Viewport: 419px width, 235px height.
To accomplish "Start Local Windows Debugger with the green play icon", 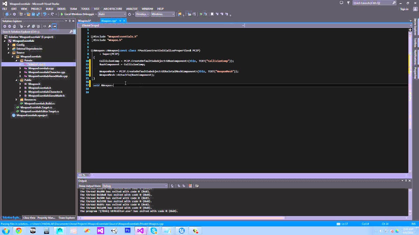I will [62, 14].
